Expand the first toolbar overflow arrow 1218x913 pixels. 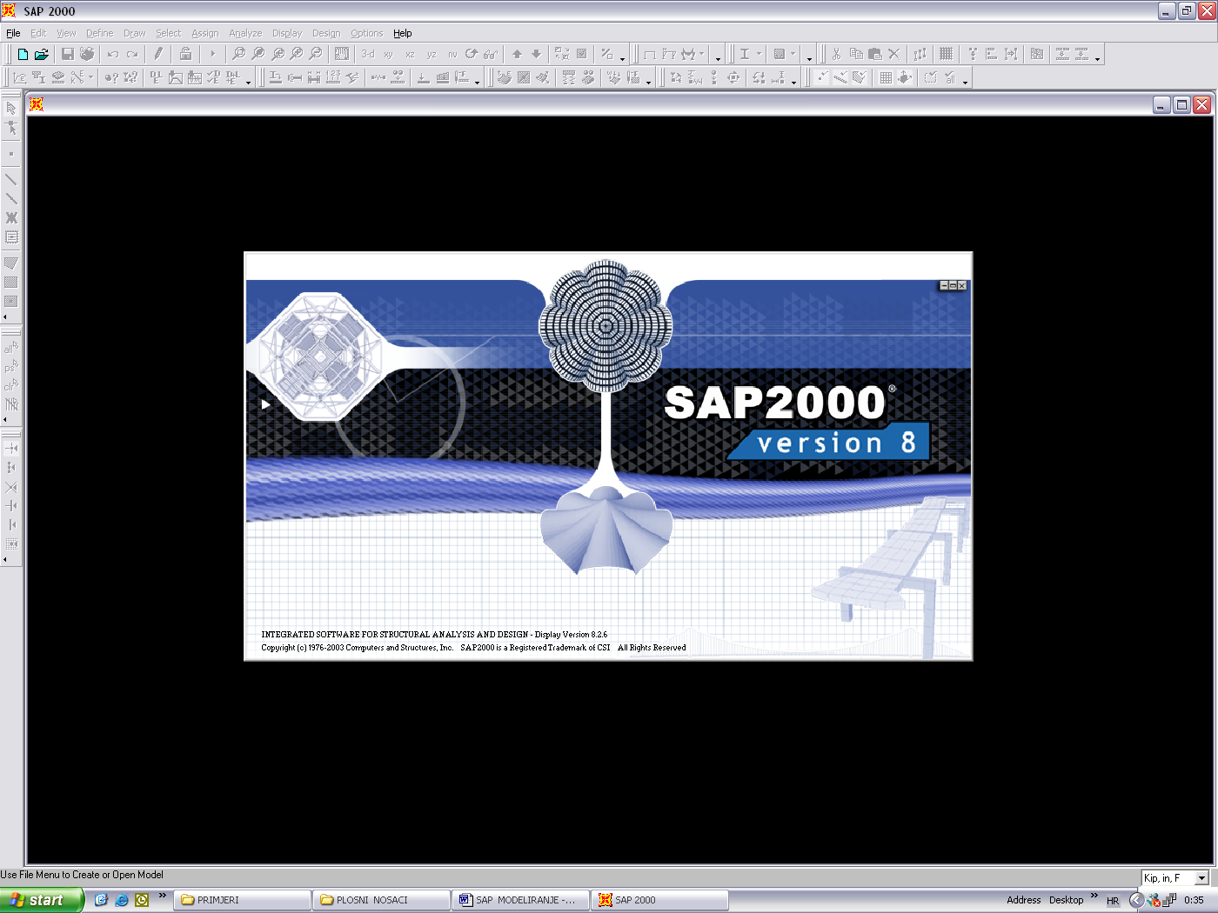pos(622,59)
